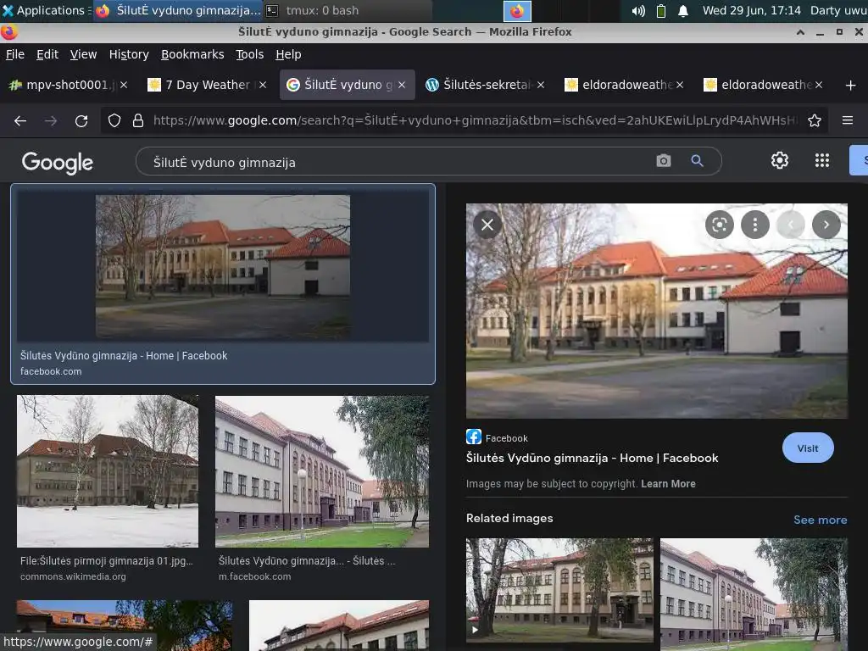Open Google quick settings gear
Viewport: 868px width, 651px height.
tap(780, 160)
